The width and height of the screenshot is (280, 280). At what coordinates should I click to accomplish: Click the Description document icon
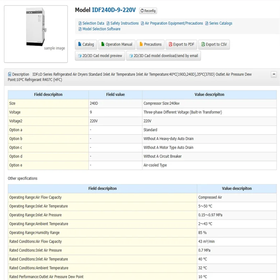10,74
